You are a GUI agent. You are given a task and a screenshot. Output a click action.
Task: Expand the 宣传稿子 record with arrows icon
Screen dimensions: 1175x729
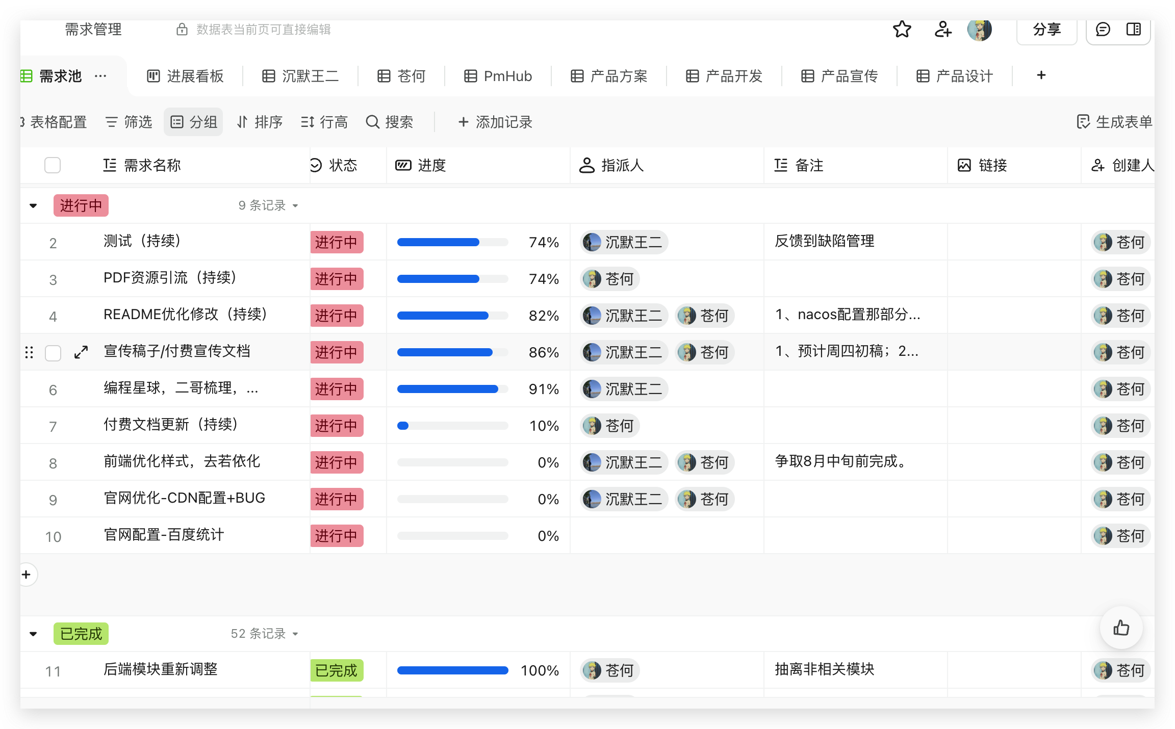tap(81, 352)
